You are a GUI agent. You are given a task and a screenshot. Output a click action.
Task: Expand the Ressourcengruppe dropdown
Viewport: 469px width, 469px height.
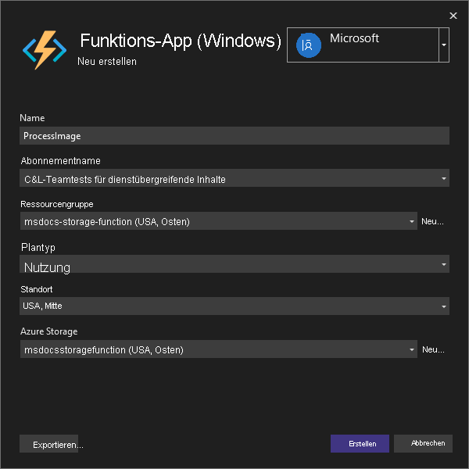(x=219, y=221)
